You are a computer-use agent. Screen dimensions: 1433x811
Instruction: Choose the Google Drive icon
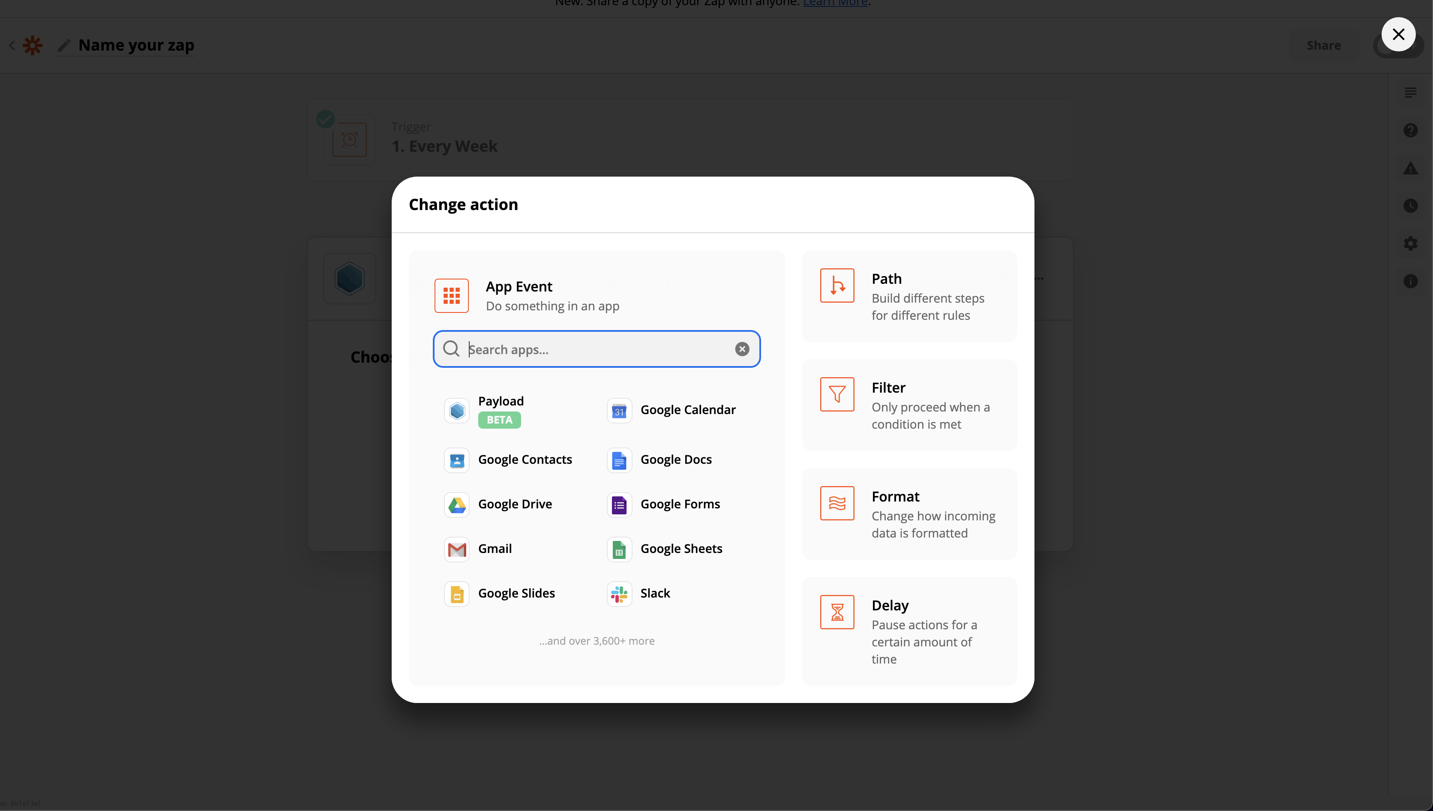(456, 505)
